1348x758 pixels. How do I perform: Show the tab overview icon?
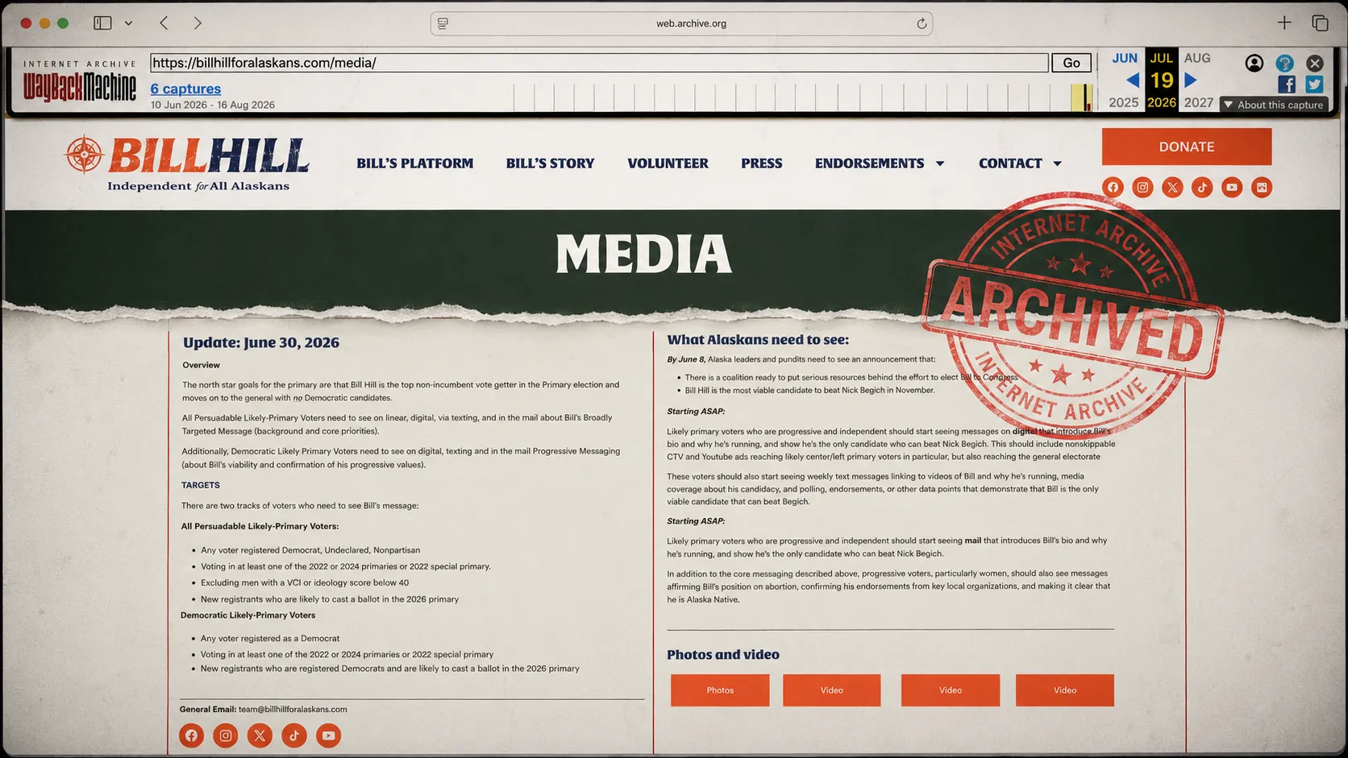point(1320,23)
